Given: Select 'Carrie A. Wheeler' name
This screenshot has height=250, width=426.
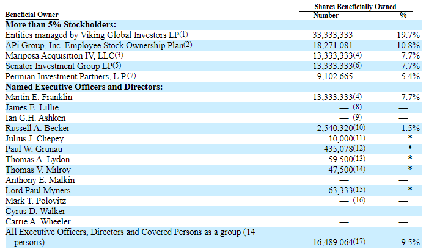Looking at the screenshot, I should point(38,222).
